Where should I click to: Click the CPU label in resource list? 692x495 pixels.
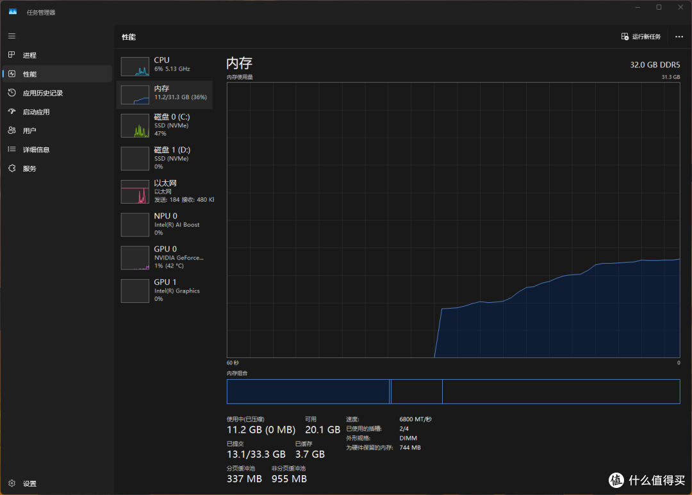161,60
